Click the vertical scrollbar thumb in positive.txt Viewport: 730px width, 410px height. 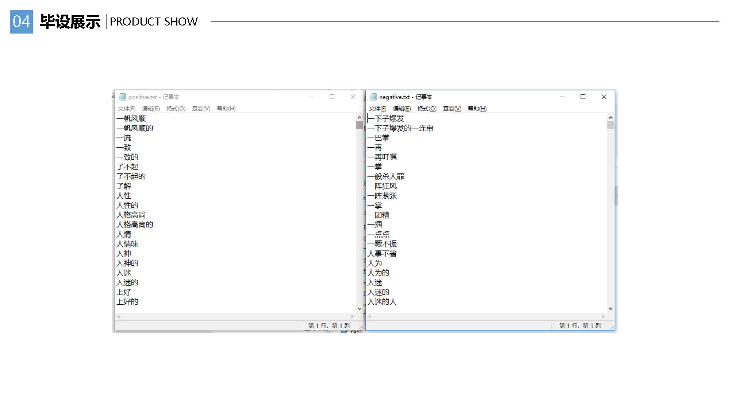click(x=360, y=125)
